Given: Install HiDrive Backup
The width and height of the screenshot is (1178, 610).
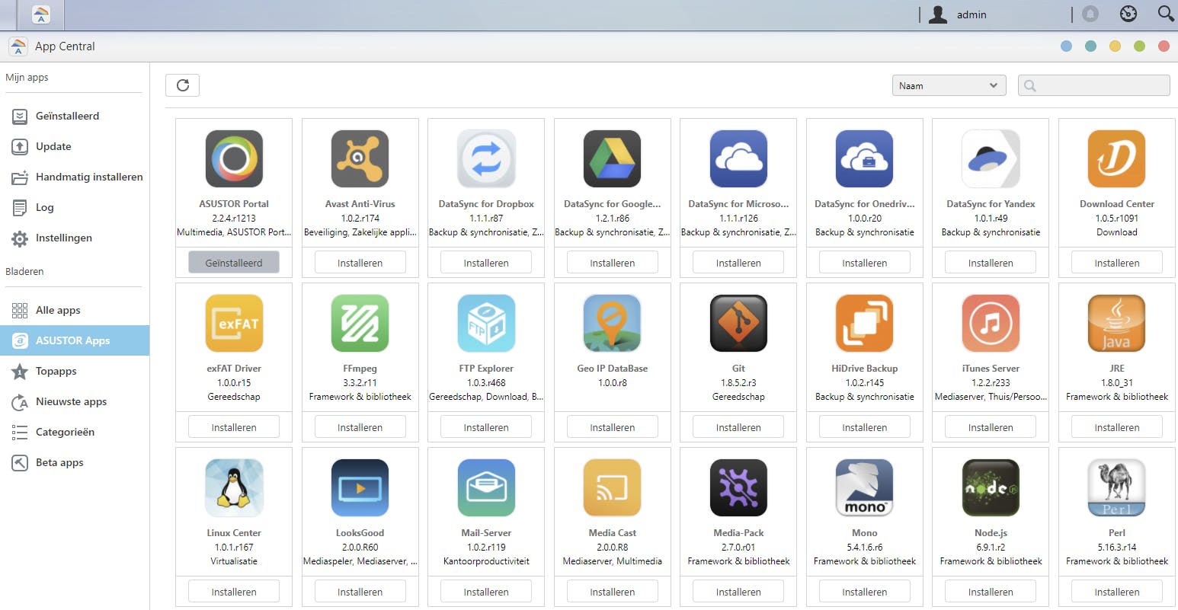Looking at the screenshot, I should click(865, 427).
